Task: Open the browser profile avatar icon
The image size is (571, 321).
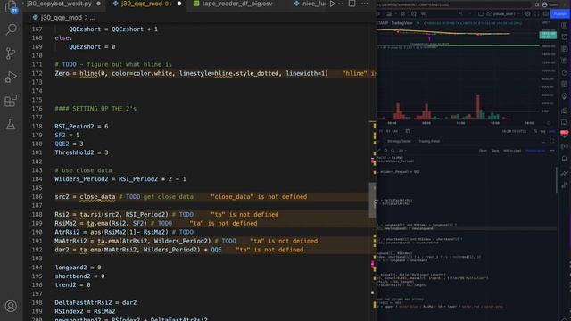Action: (x=544, y=4)
